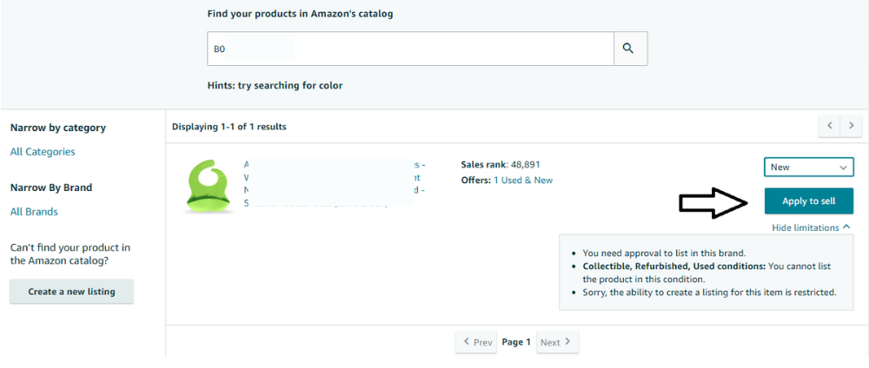This screenshot has width=869, height=368.
Task: Open the 1 Used & New offers link
Action: [523, 181]
